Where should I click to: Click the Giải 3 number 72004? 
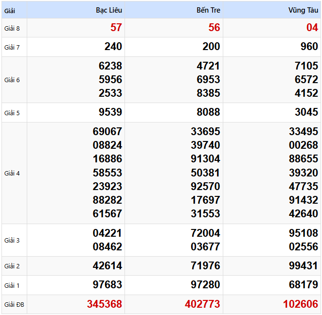click(206, 233)
